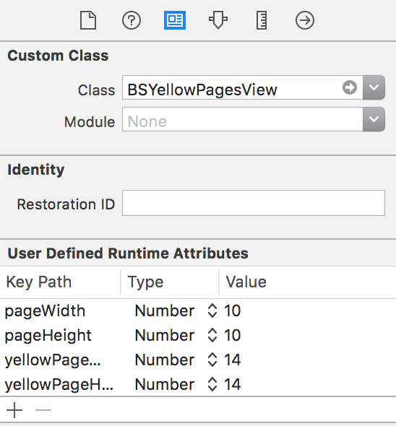Viewport: 396px width, 426px height.
Task: Change pageHeight type Number stepper
Action: click(212, 335)
